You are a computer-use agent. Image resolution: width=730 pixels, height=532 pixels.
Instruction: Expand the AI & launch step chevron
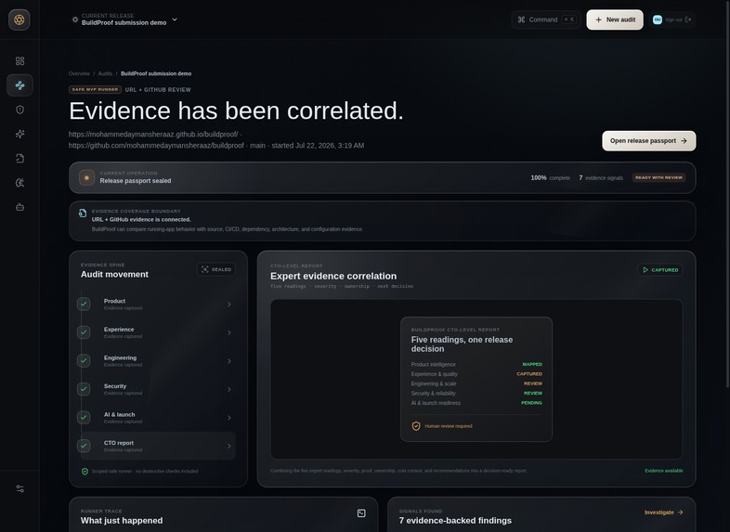click(x=229, y=418)
